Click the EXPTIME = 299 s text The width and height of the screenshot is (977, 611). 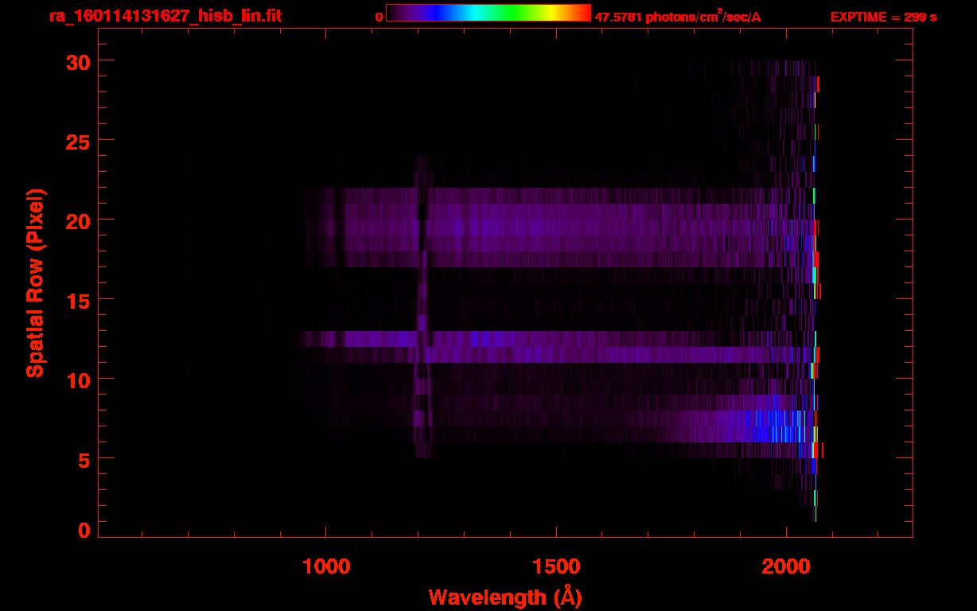coord(883,17)
